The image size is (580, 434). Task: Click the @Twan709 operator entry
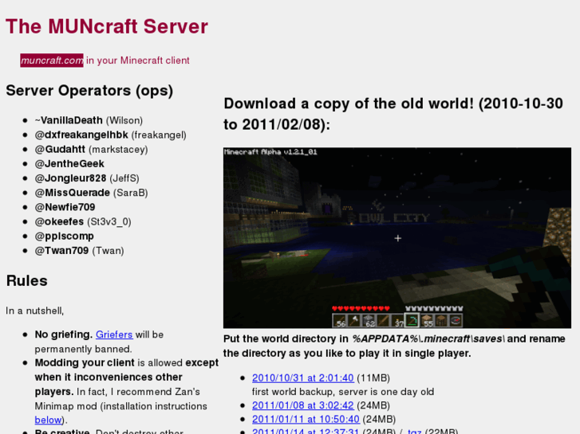(80, 250)
